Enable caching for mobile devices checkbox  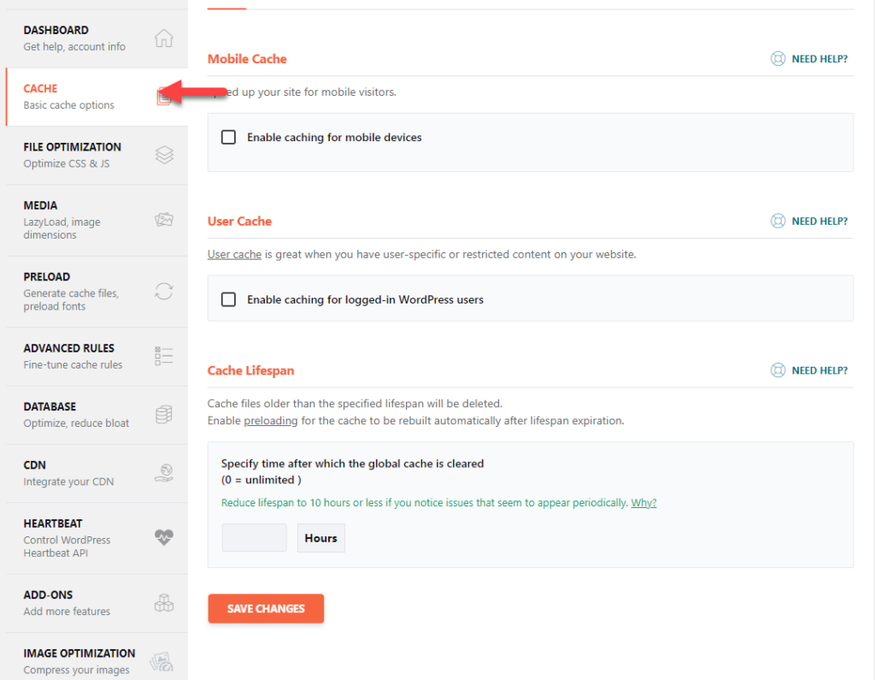point(228,138)
